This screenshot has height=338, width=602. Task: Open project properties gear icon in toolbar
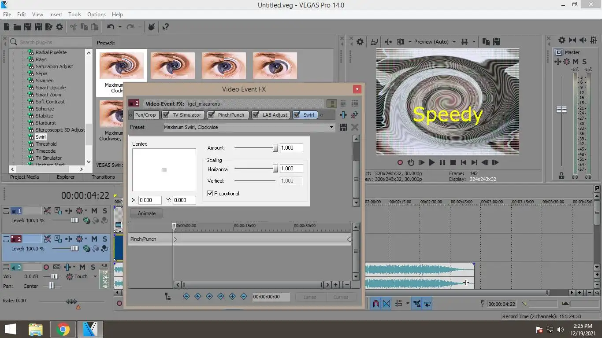59,27
